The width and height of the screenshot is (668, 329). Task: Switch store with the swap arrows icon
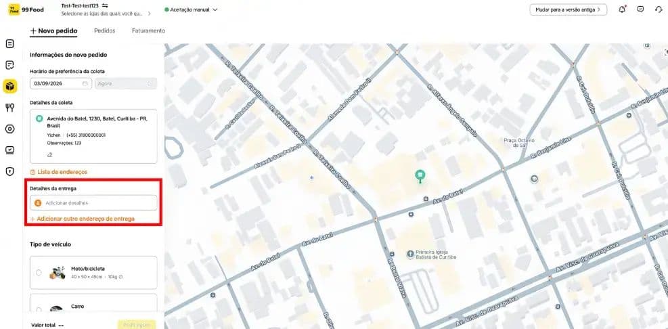(x=105, y=6)
